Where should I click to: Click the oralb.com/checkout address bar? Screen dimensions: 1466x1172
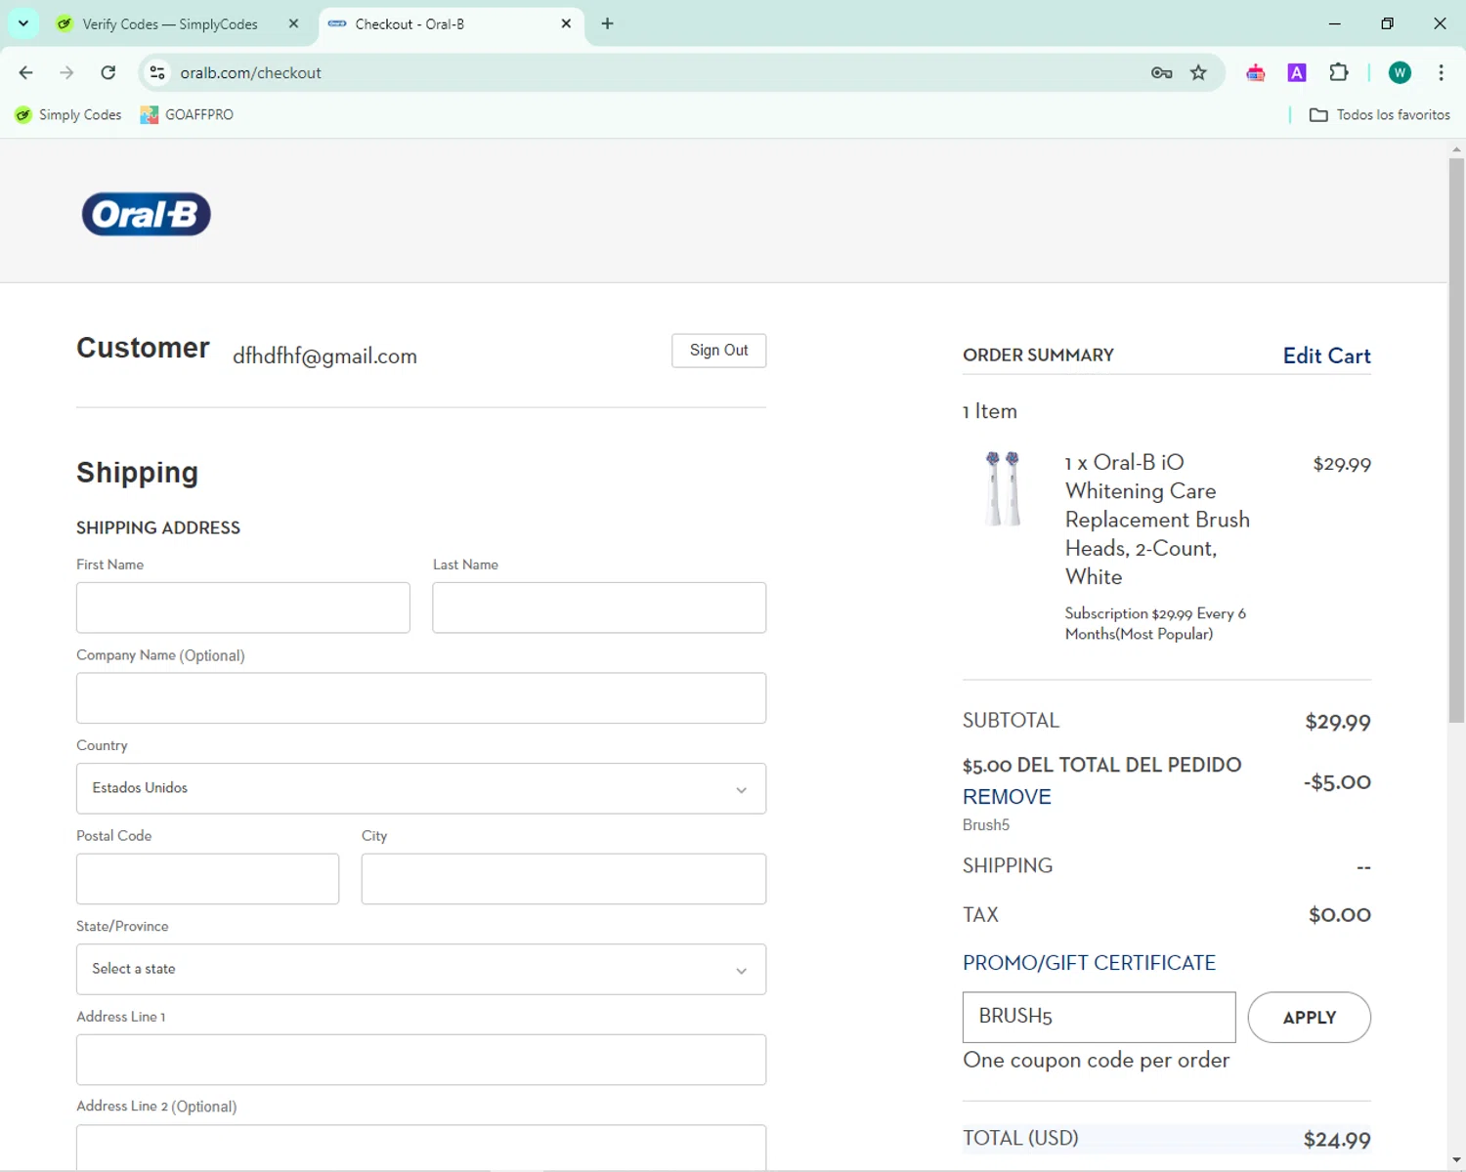250,73
